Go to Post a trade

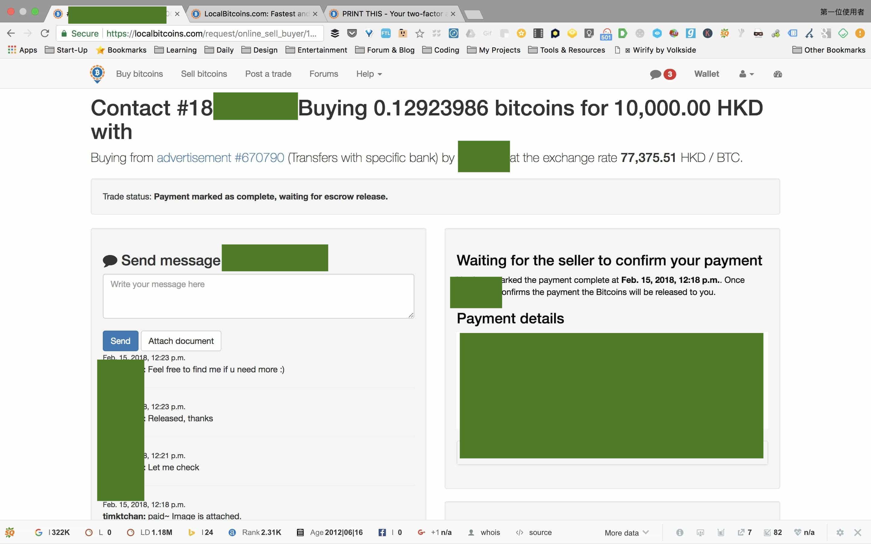pos(268,74)
